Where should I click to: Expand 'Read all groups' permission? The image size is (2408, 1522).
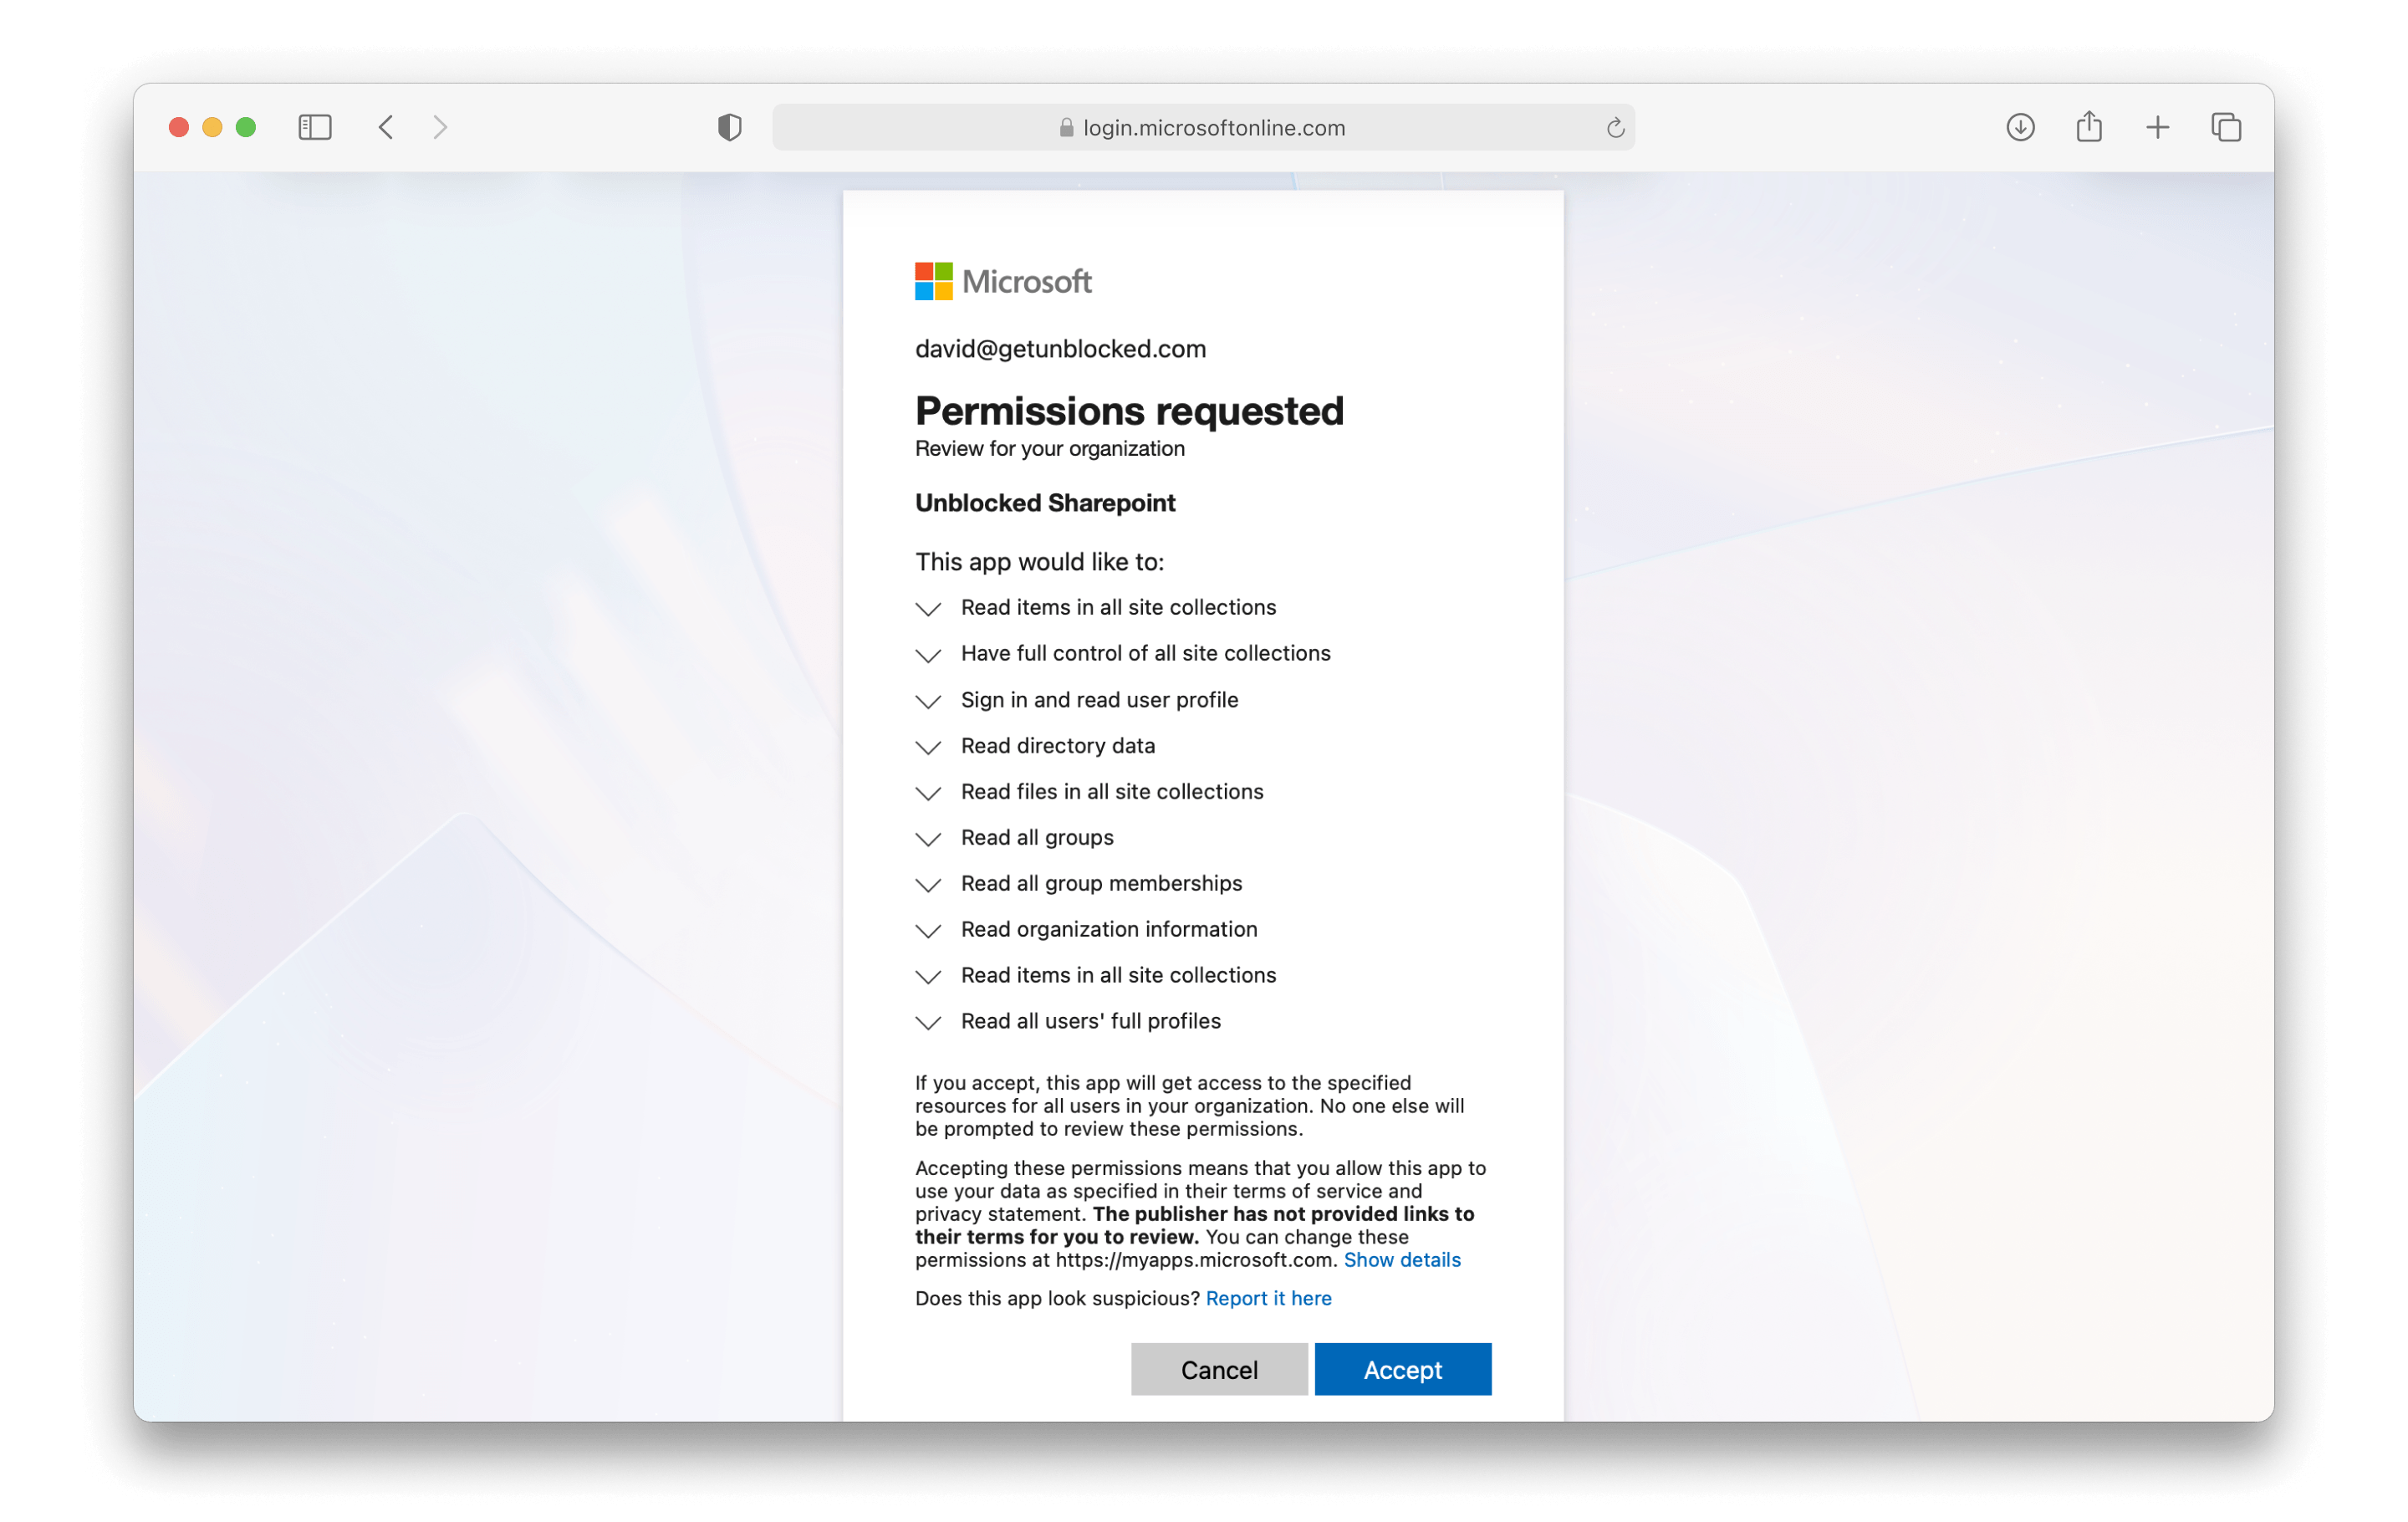(x=928, y=839)
